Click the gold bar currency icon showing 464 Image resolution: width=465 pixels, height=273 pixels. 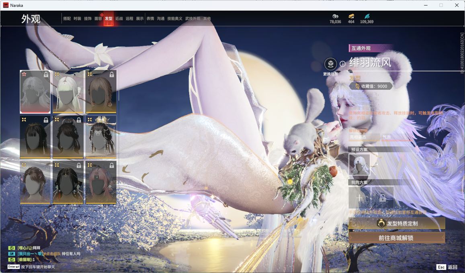(351, 16)
